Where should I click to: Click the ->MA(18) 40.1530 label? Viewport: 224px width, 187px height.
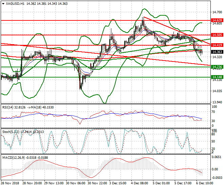coord(40,107)
